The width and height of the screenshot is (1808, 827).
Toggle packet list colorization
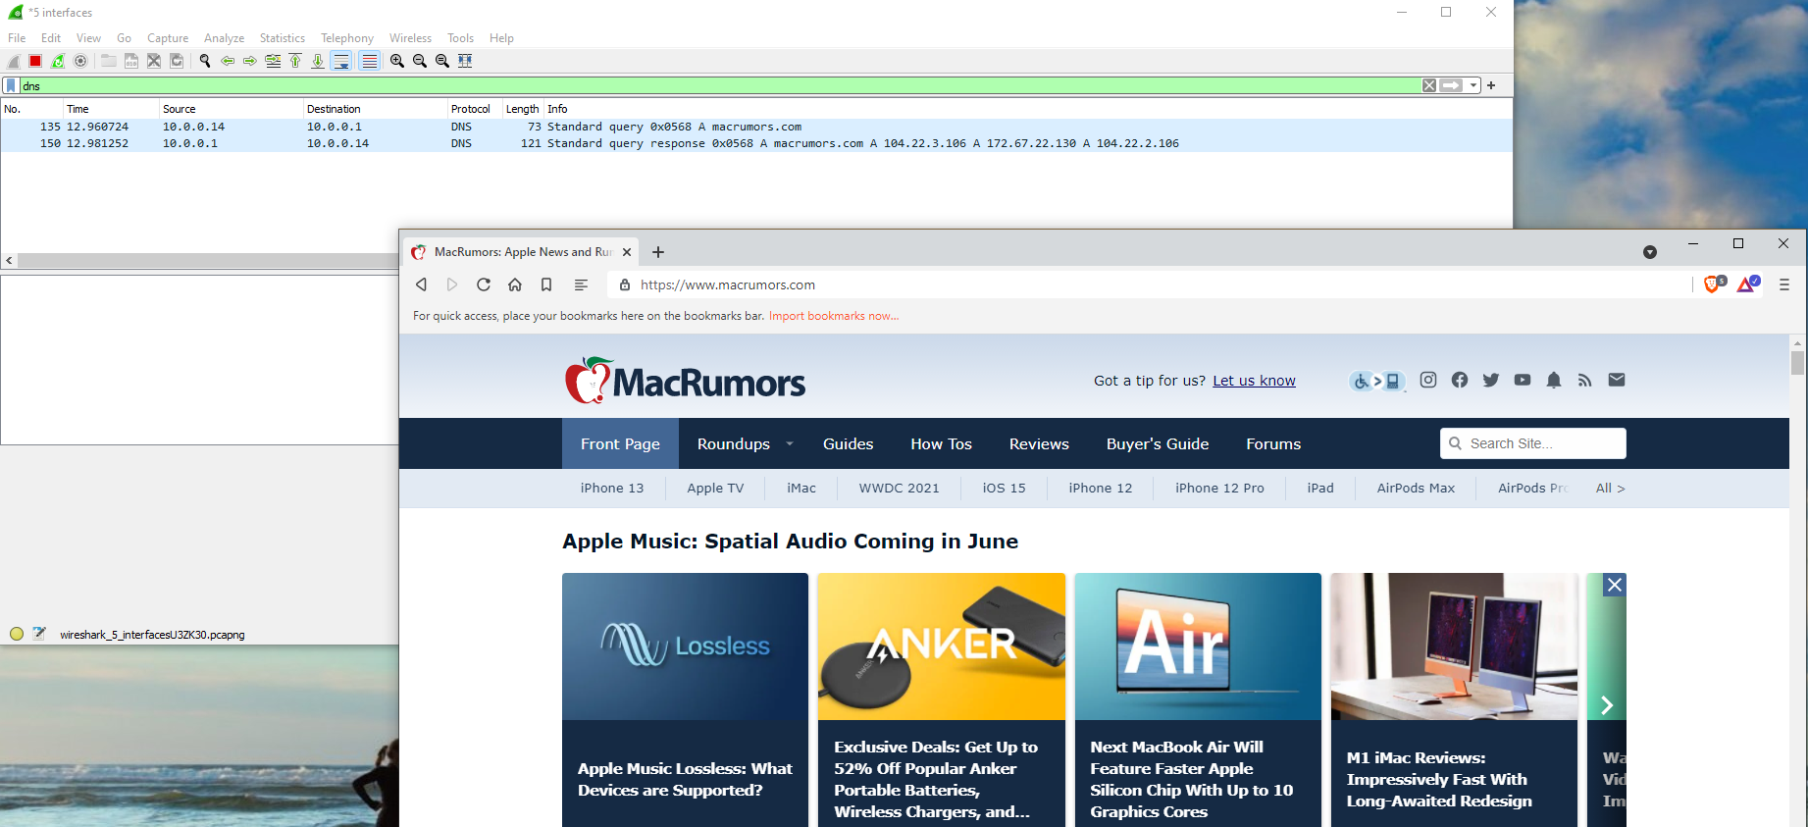pyautogui.click(x=369, y=61)
